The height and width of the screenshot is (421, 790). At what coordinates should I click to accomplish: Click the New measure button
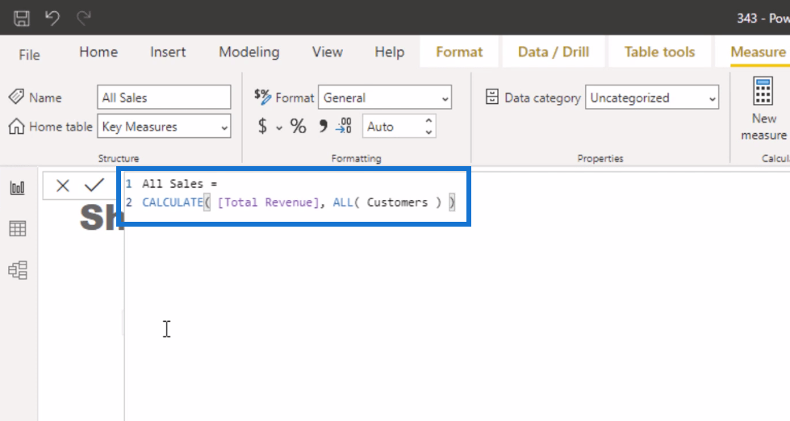(763, 109)
